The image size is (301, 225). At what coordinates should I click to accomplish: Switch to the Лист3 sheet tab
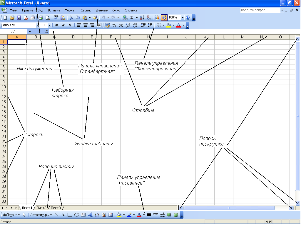[56, 208]
